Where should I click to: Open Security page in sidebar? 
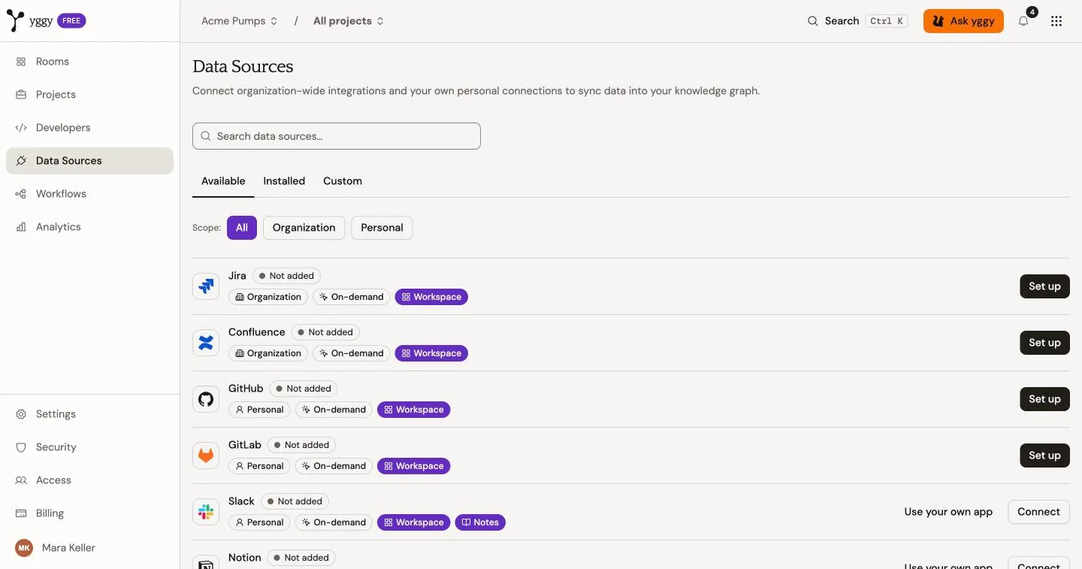[89, 447]
